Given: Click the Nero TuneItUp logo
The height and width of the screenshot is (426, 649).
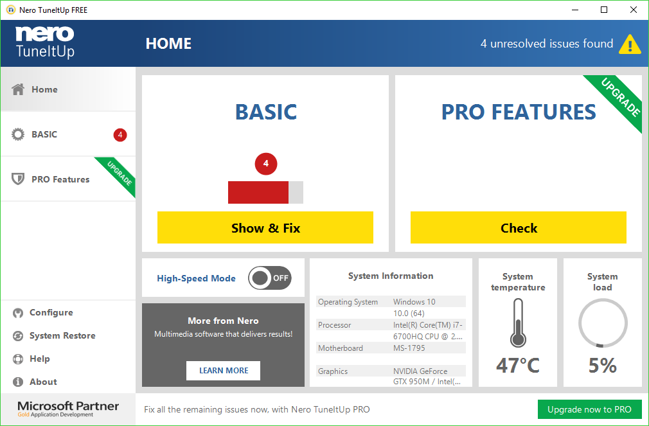Looking at the screenshot, I should click(45, 42).
